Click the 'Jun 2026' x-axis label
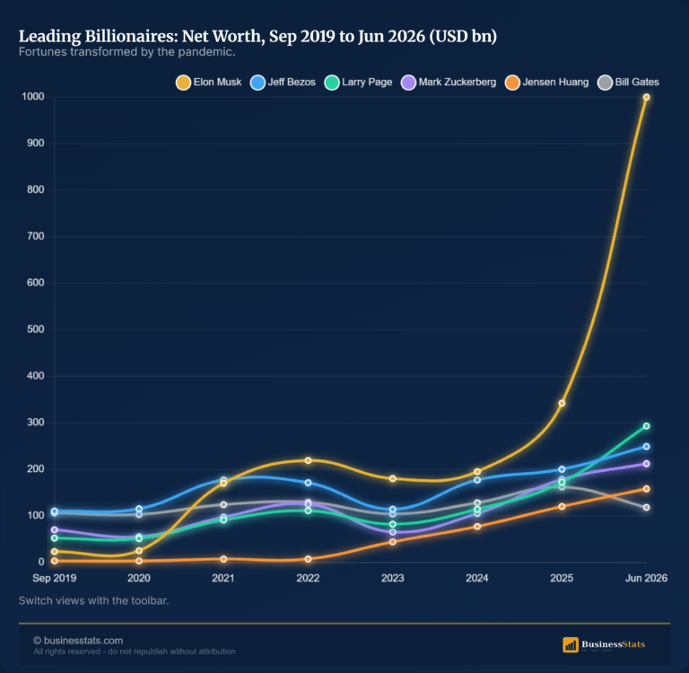The height and width of the screenshot is (673, 689). point(646,578)
